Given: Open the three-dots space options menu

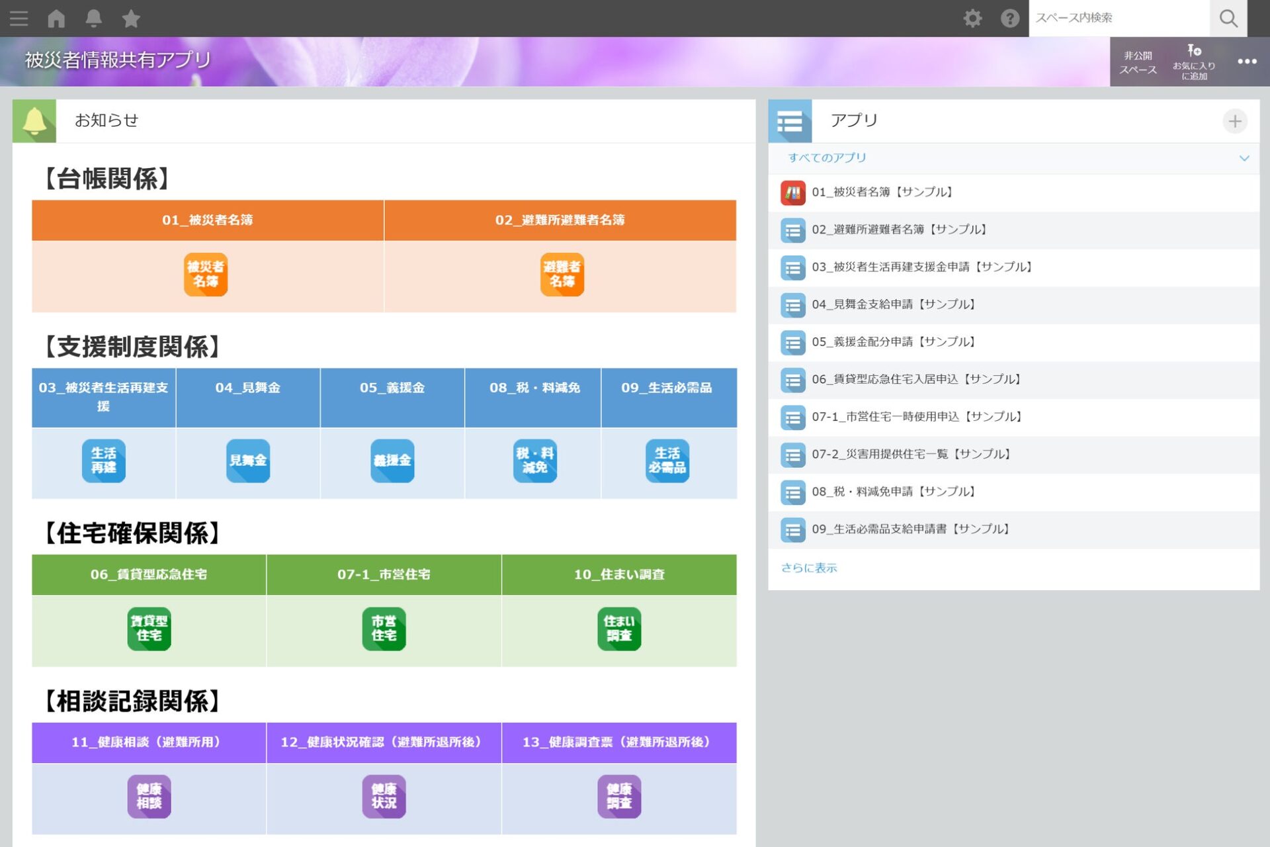Looking at the screenshot, I should (1246, 62).
